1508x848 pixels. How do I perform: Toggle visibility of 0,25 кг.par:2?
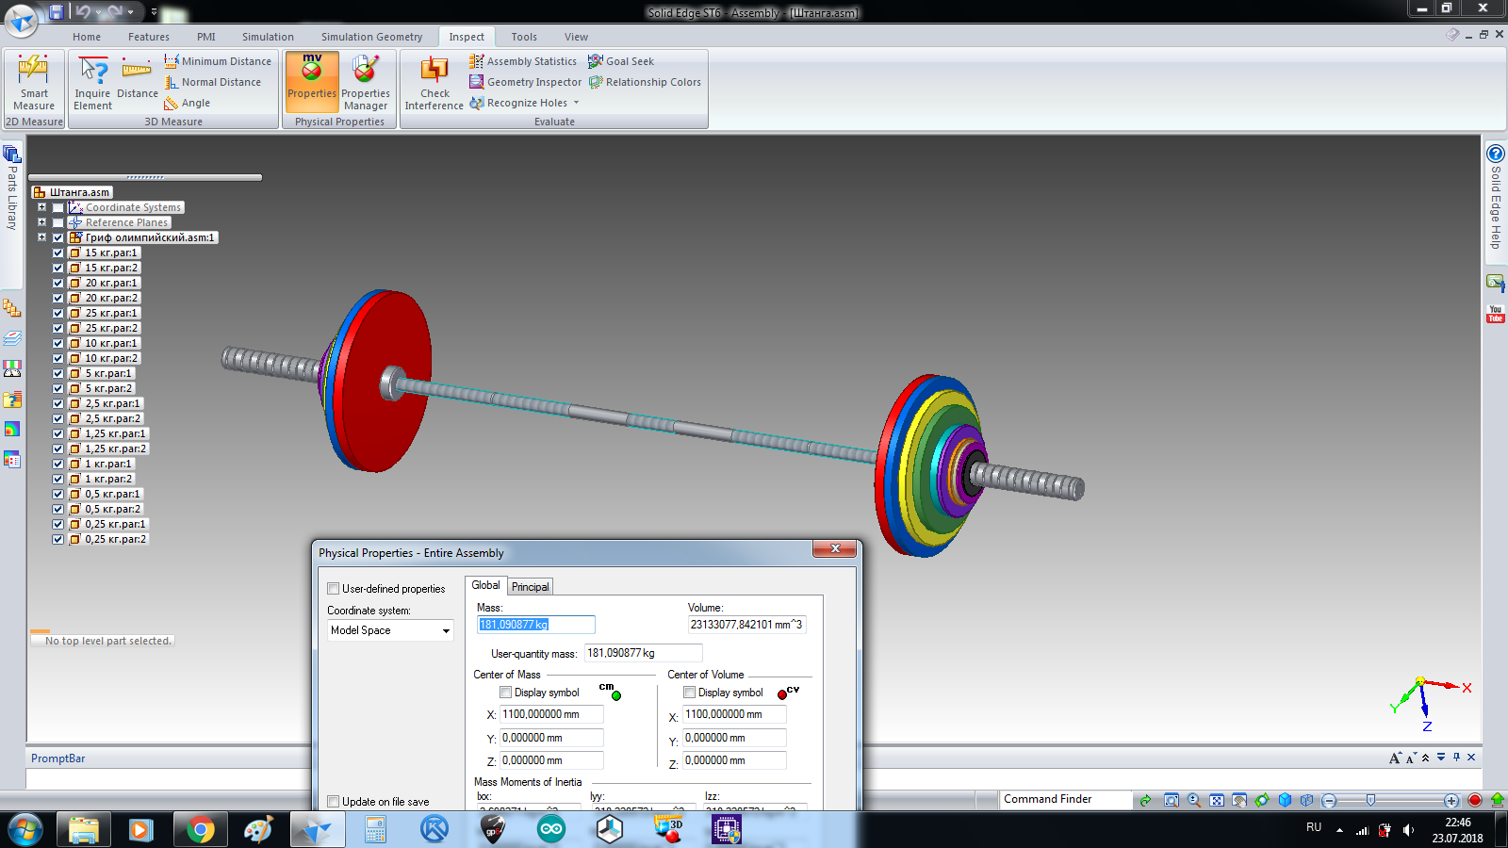click(x=57, y=539)
